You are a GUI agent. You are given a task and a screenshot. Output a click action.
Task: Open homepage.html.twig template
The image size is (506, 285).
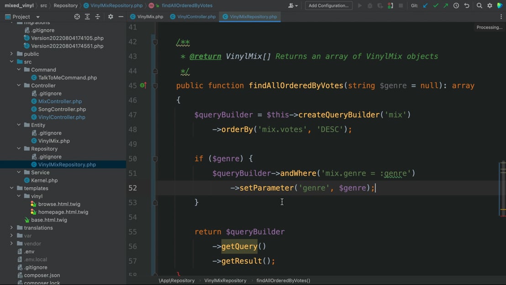(x=63, y=212)
